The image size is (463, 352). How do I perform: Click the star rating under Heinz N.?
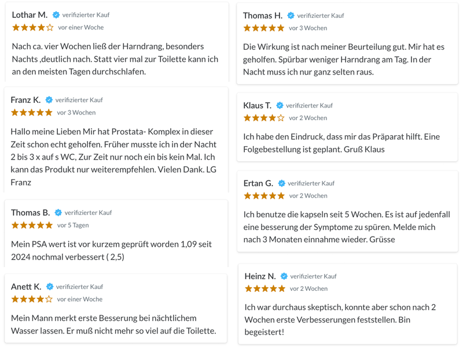265,288
